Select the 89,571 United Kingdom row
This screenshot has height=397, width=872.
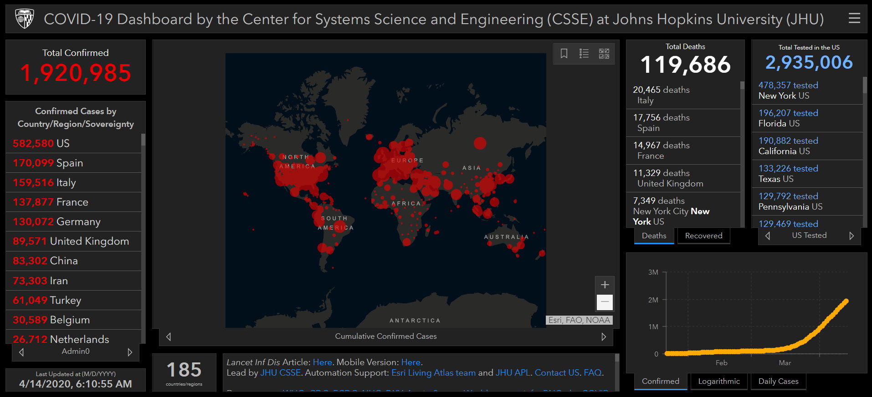74,241
